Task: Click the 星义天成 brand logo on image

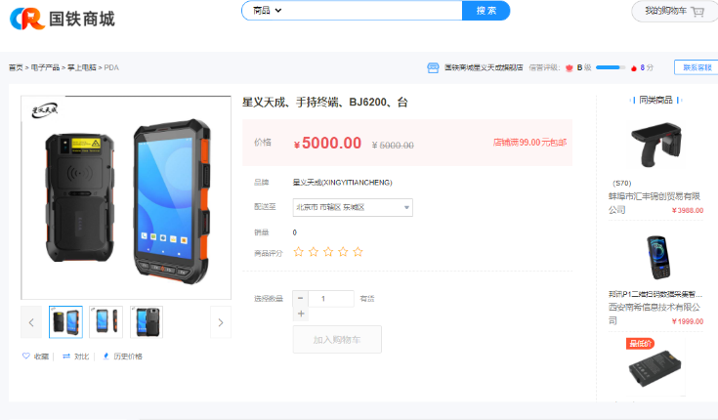Action: [x=44, y=110]
